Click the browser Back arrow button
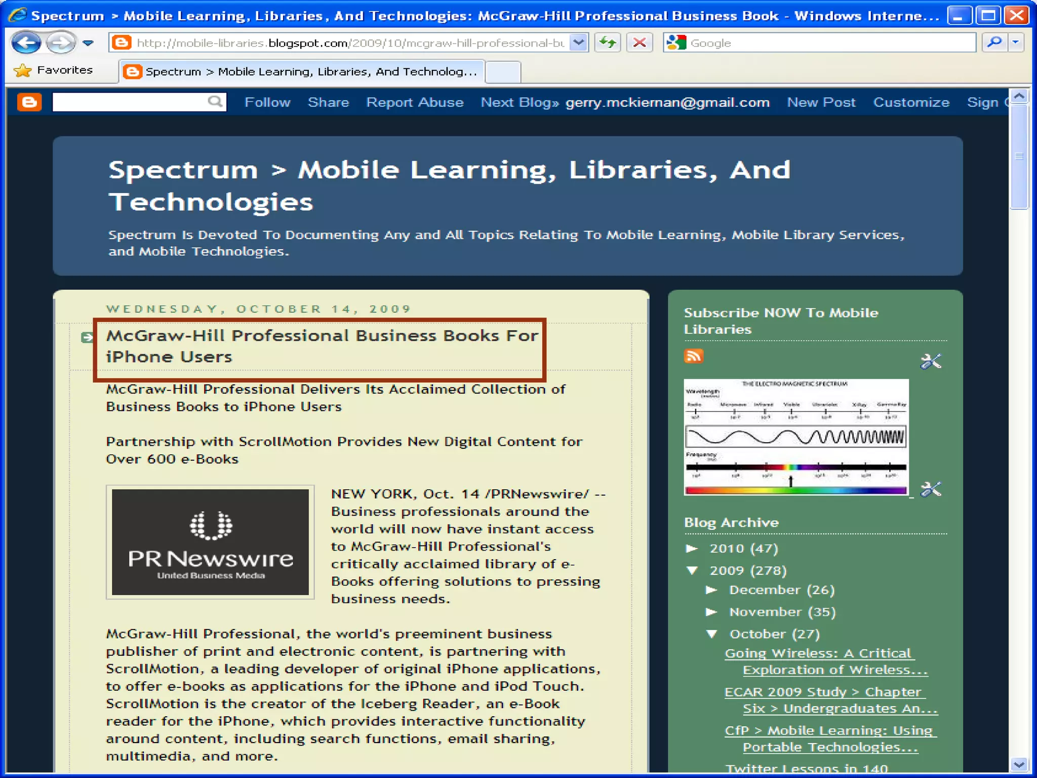Image resolution: width=1037 pixels, height=778 pixels. click(26, 43)
